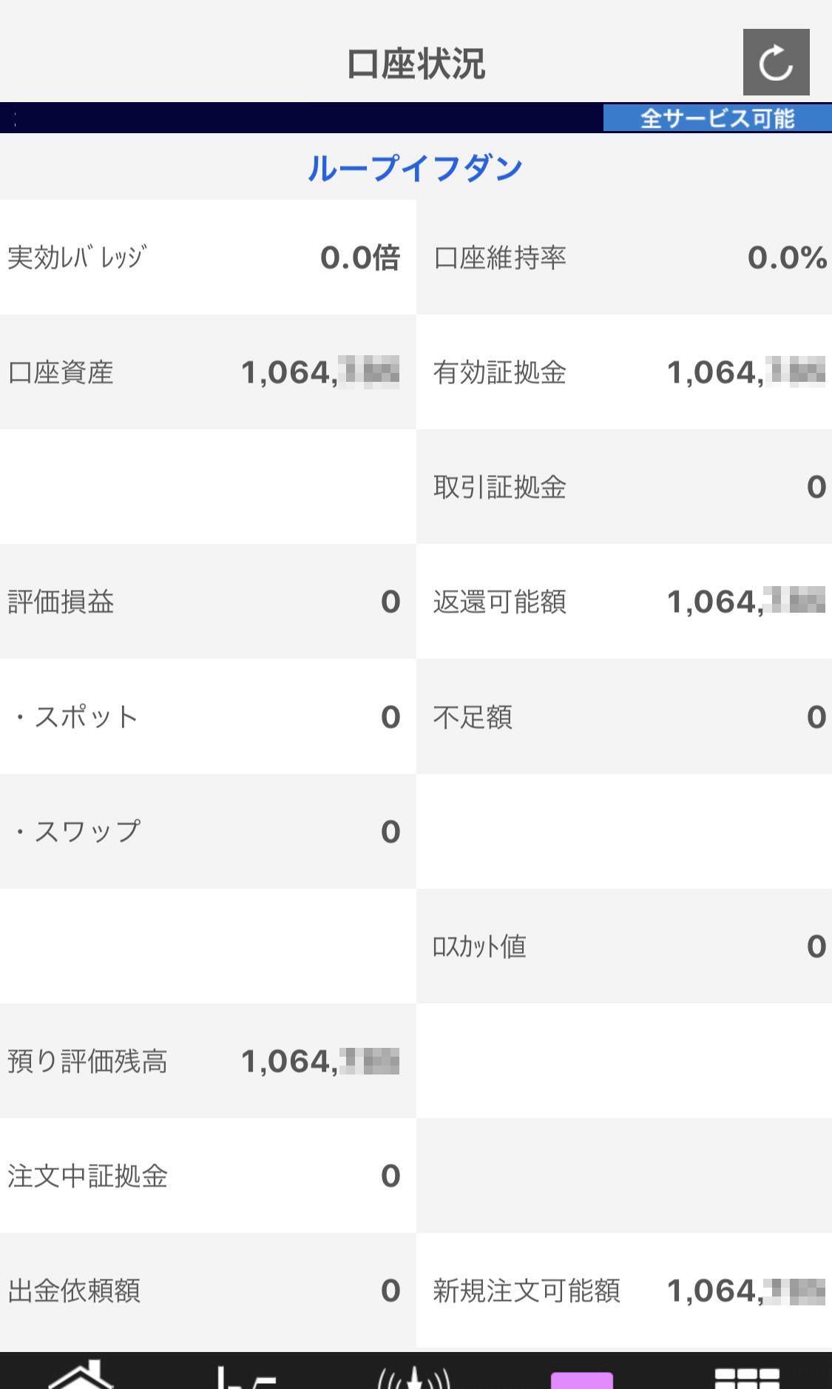
Task: Select the 取引証拠金 row
Action: (624, 487)
